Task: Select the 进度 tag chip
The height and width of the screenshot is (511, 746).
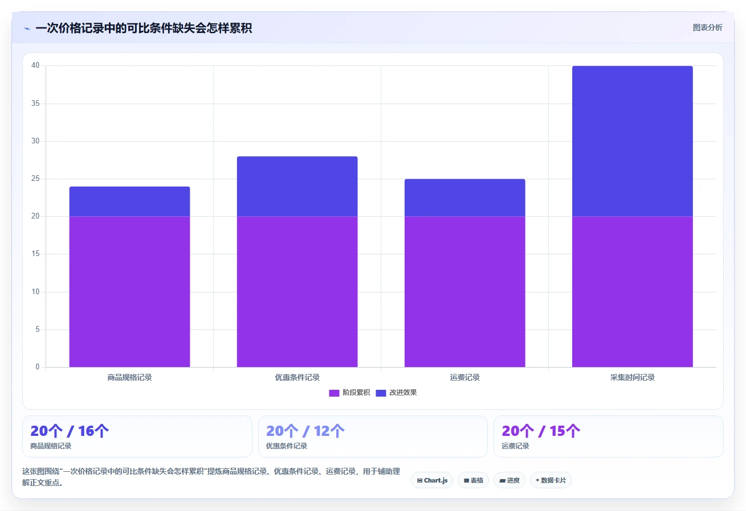Action: coord(509,480)
